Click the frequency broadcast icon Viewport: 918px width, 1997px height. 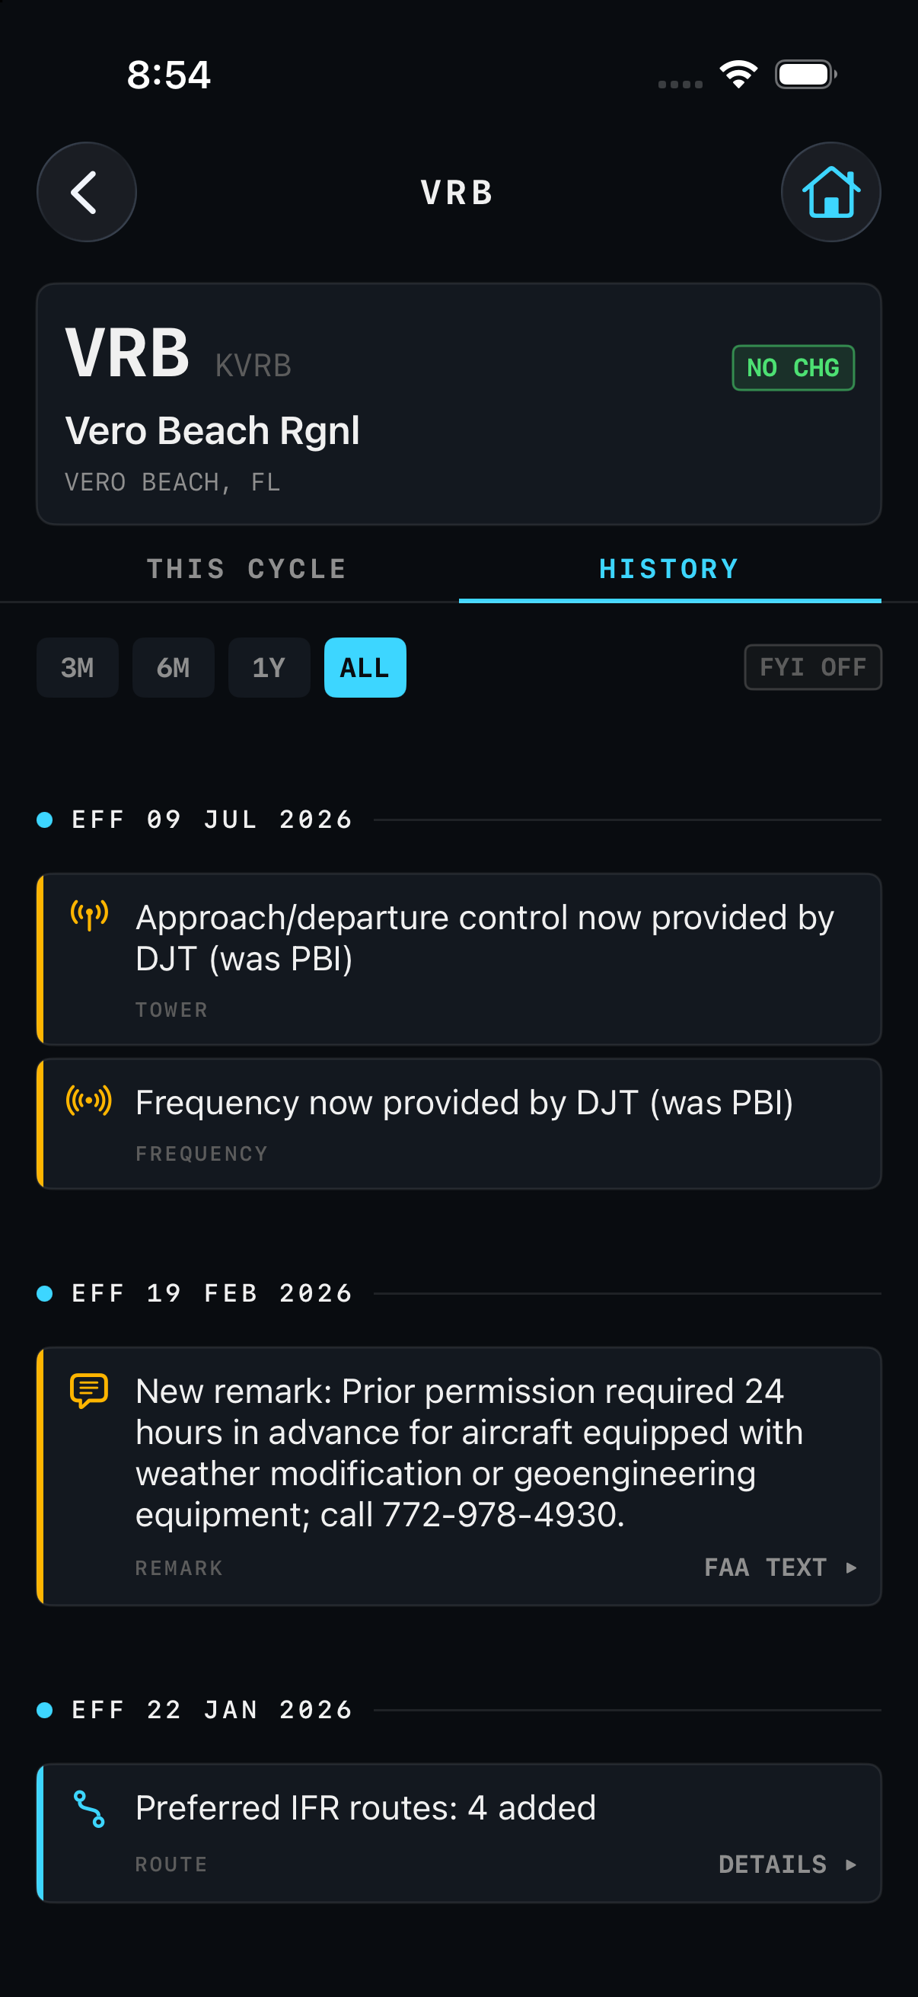(89, 1100)
